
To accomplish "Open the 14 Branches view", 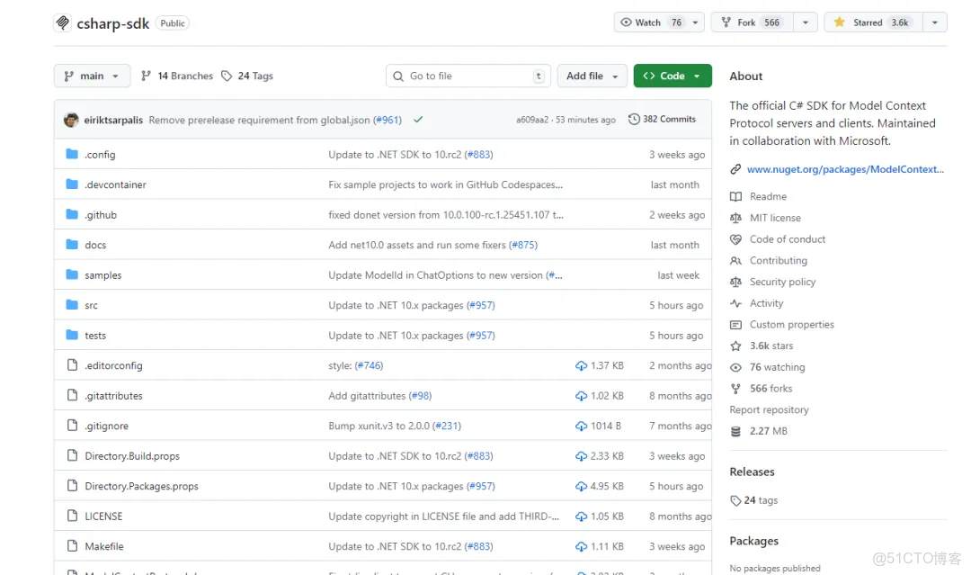I will pos(177,76).
